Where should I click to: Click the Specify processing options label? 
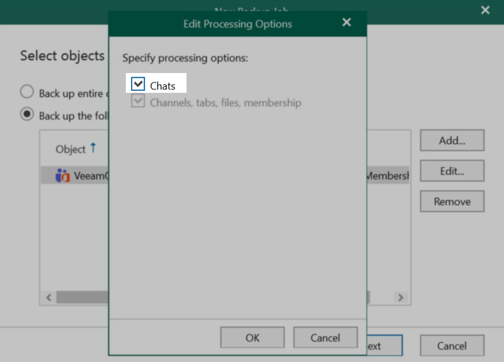pos(185,58)
